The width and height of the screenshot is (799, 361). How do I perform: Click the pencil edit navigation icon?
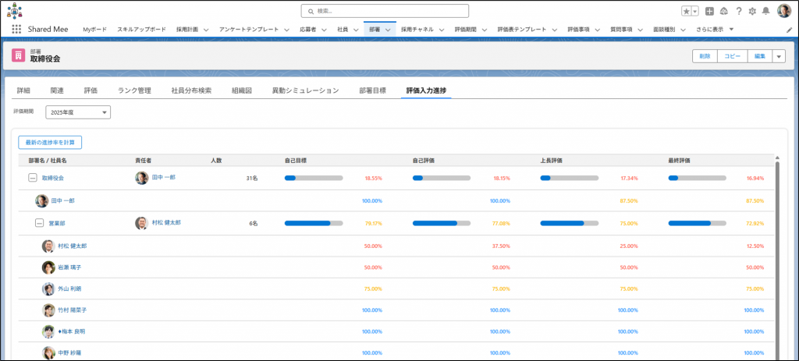[788, 29]
